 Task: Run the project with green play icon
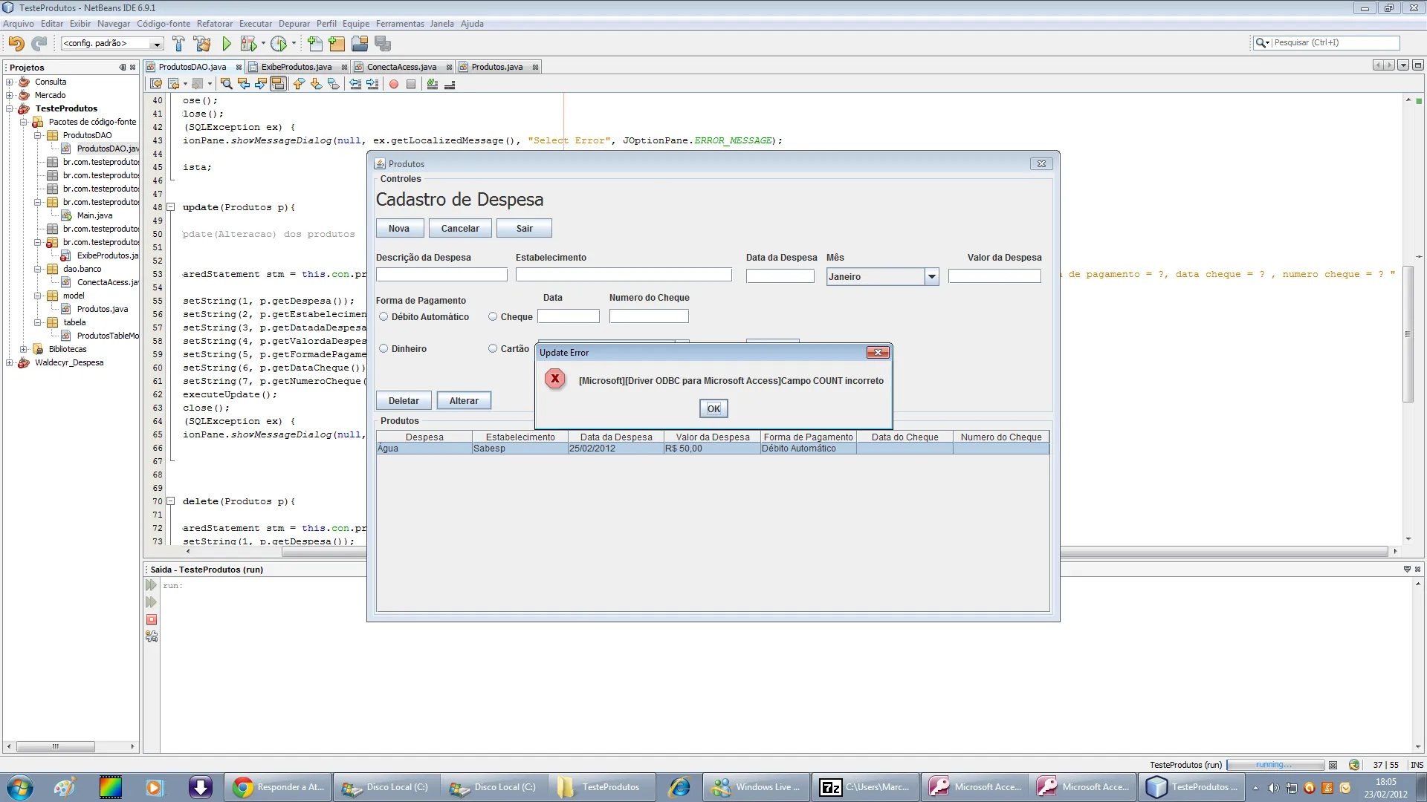227,43
